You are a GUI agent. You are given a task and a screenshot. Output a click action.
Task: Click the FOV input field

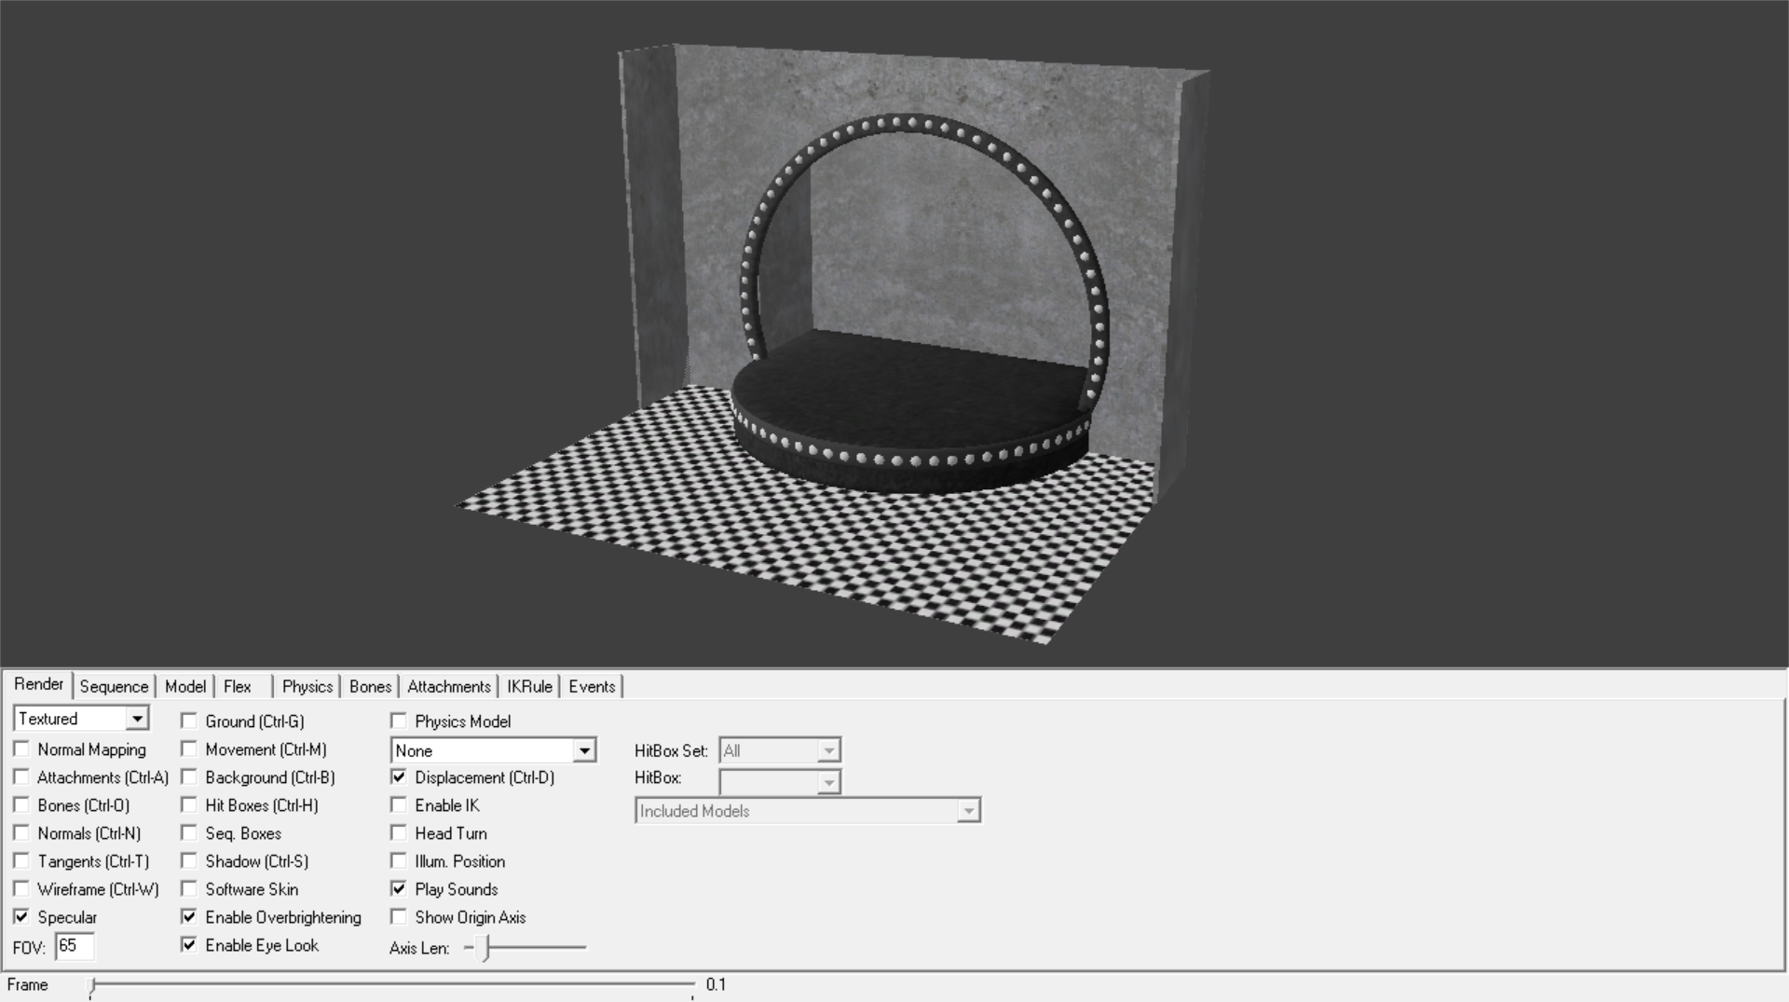tap(75, 946)
